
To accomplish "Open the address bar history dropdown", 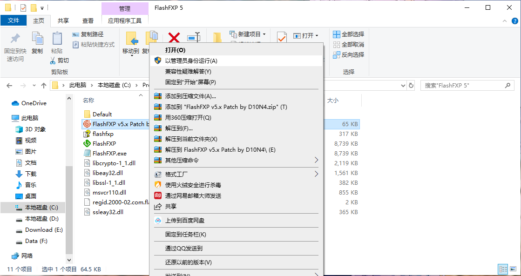I will 403,85.
